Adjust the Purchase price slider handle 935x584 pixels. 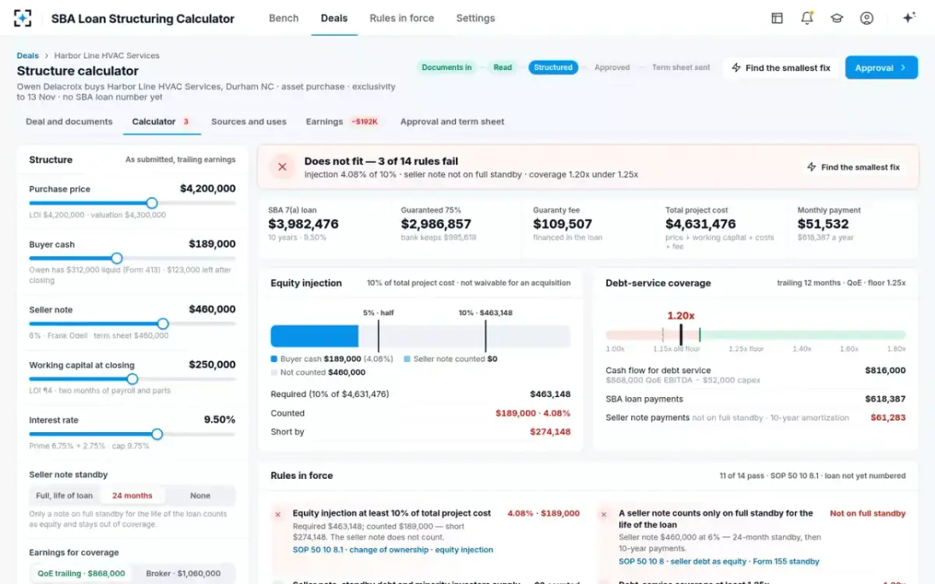[152, 203]
